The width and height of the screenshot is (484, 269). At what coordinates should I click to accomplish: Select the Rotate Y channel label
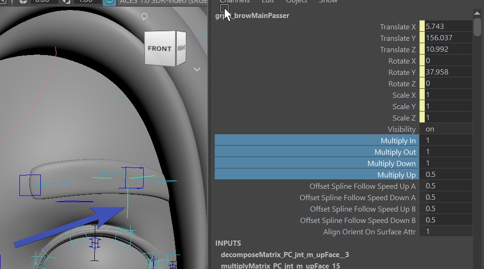click(402, 73)
